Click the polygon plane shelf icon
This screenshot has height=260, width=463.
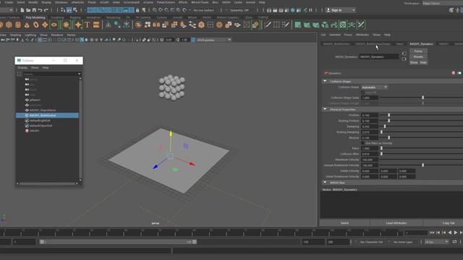(45, 25)
